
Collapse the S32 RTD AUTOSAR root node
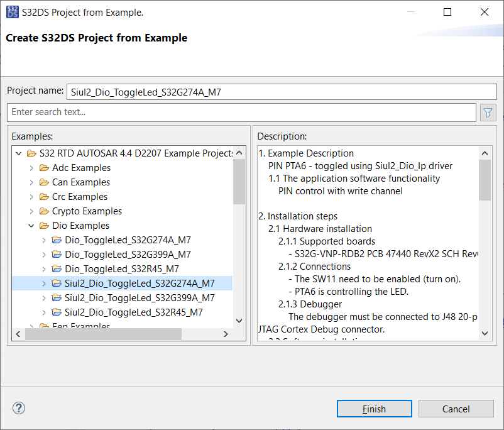18,153
